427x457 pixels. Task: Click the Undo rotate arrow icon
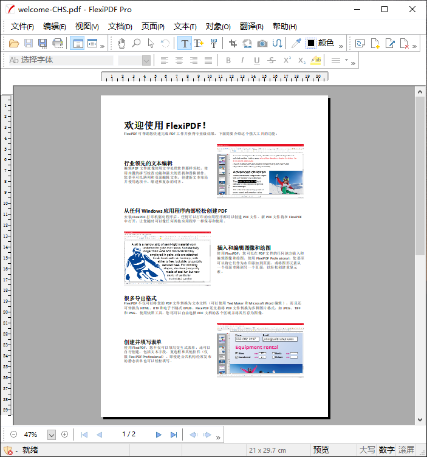point(165,43)
